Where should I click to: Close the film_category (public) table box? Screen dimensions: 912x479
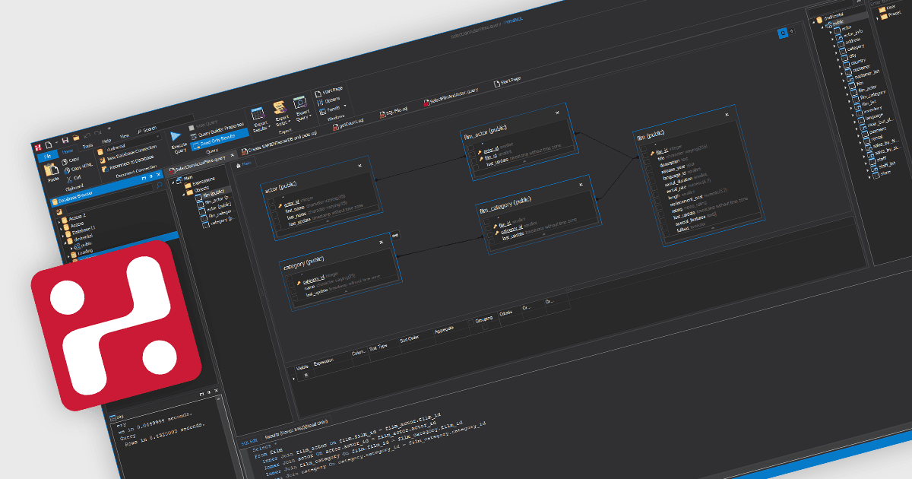point(581,185)
